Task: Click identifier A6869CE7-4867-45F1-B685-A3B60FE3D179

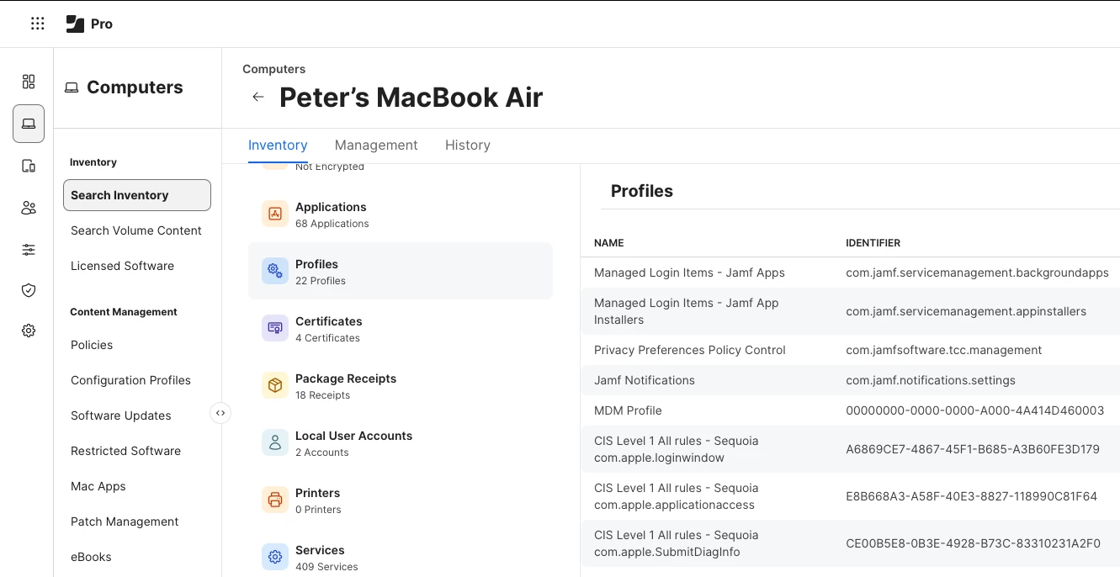Action: pos(973,449)
